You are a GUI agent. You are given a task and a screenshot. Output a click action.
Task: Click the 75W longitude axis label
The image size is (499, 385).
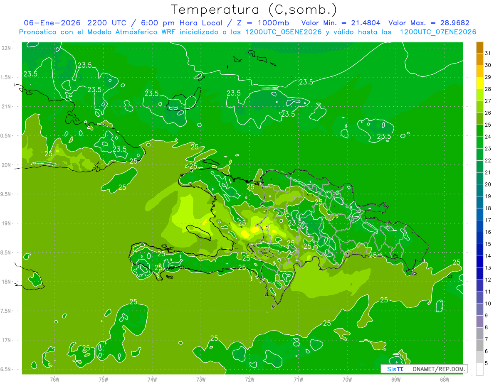pos(104,379)
